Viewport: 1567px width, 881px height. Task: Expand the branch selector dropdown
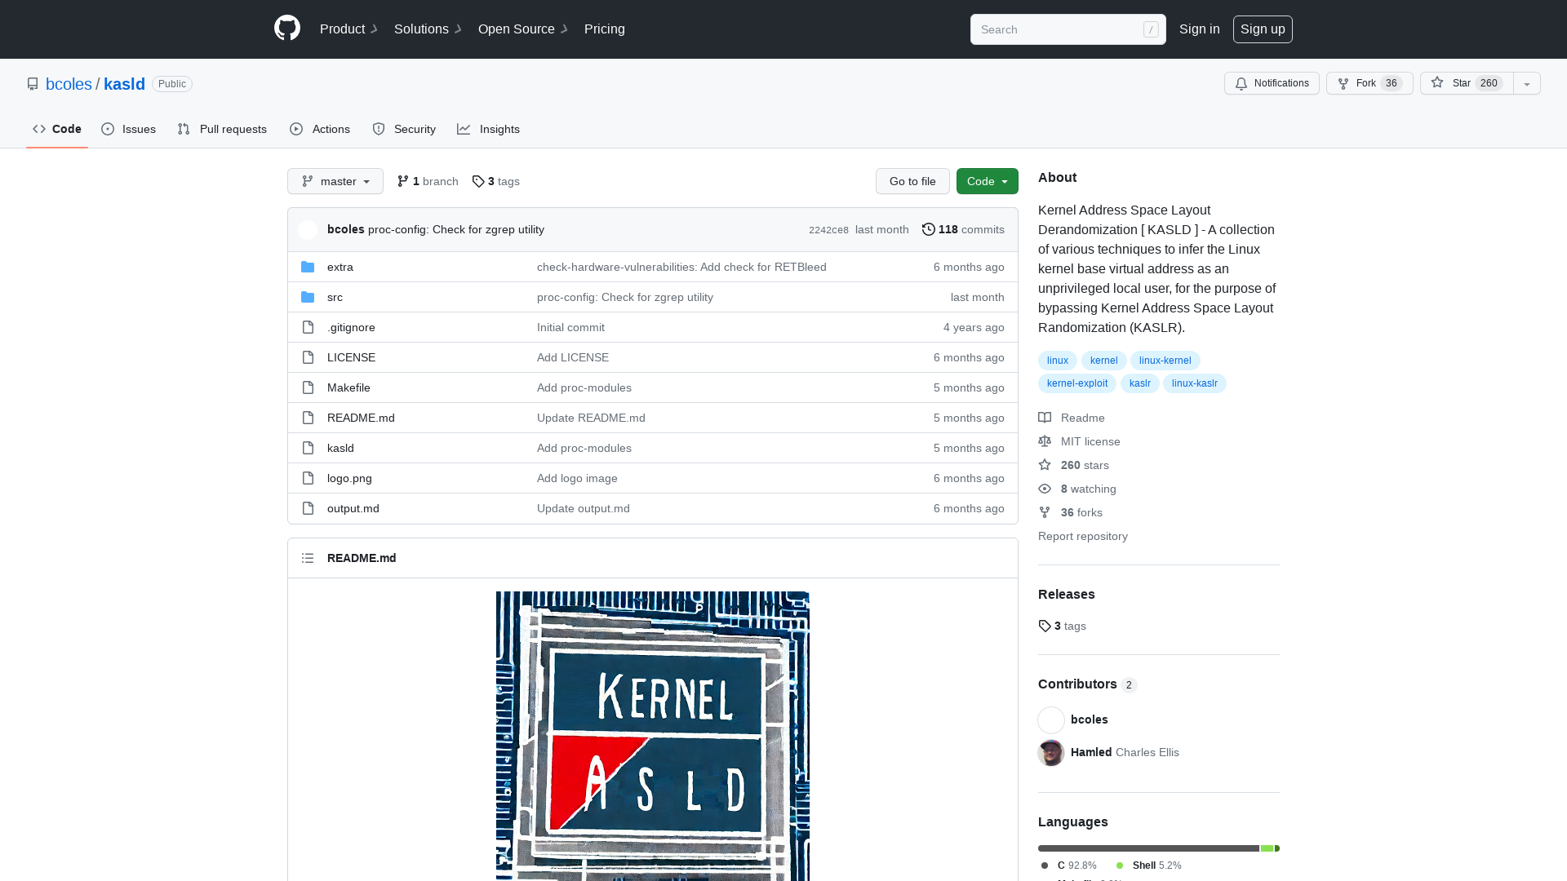point(335,181)
